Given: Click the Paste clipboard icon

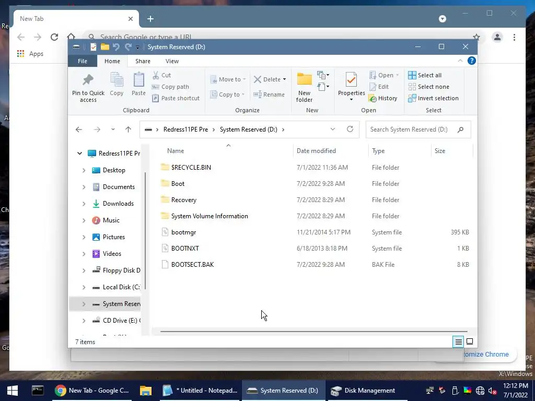Looking at the screenshot, I should [x=138, y=80].
